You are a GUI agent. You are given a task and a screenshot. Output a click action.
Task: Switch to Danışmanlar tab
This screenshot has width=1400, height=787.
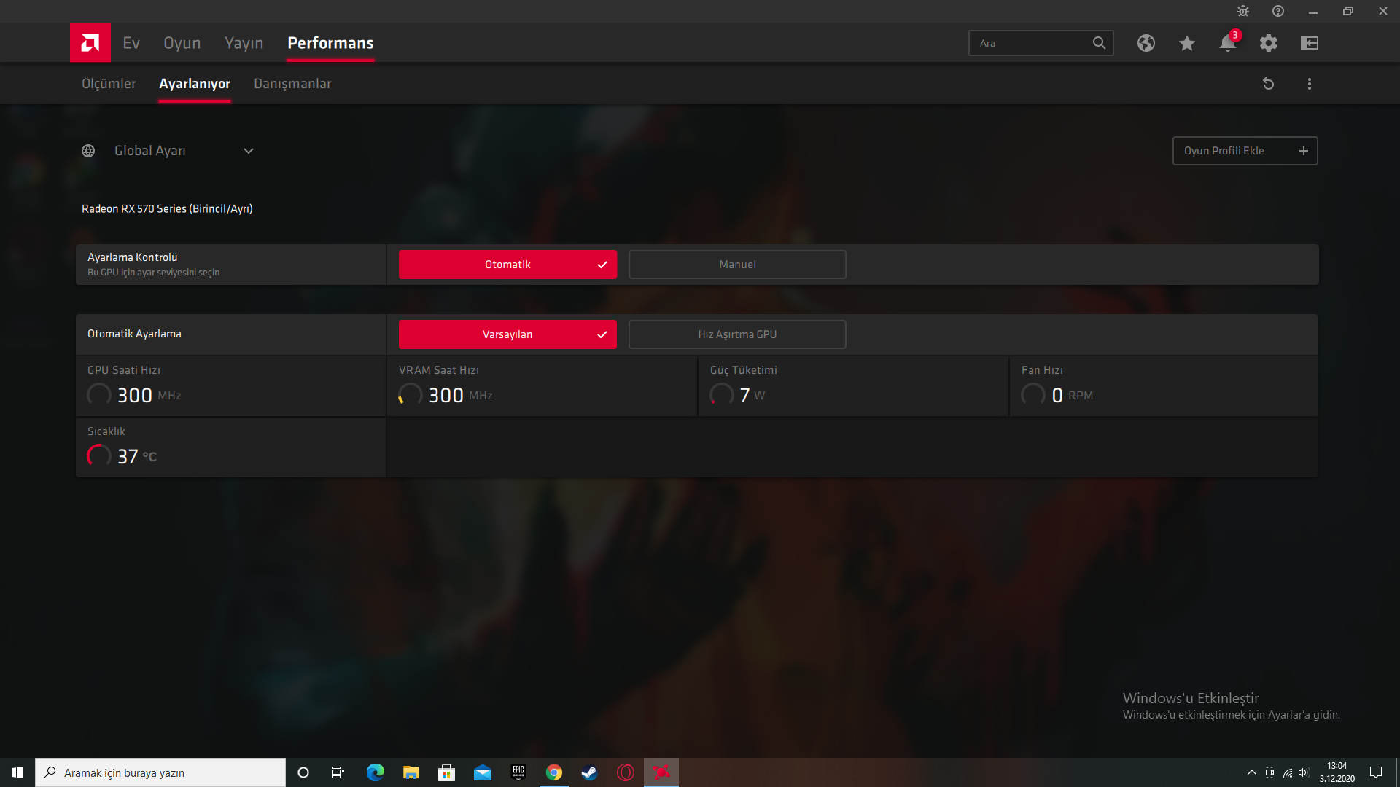292,84
